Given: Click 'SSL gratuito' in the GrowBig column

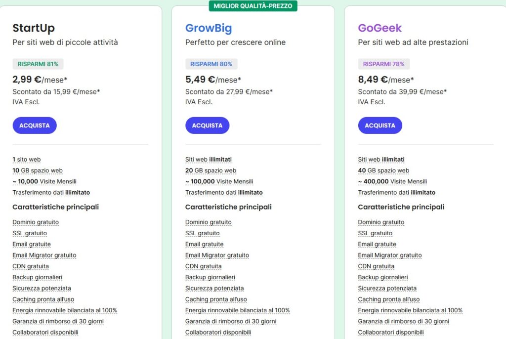Looking at the screenshot, I should click(203, 233).
